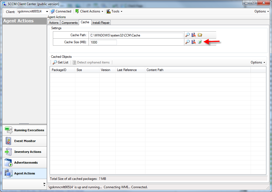272x192 pixels.
Task: Open the top toolbar Options dropdown
Action: 261,11
